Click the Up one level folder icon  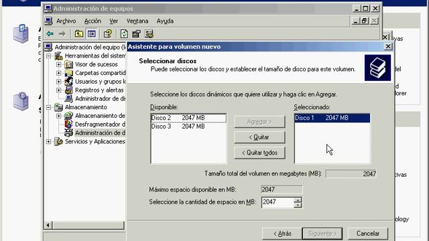[x=79, y=33]
